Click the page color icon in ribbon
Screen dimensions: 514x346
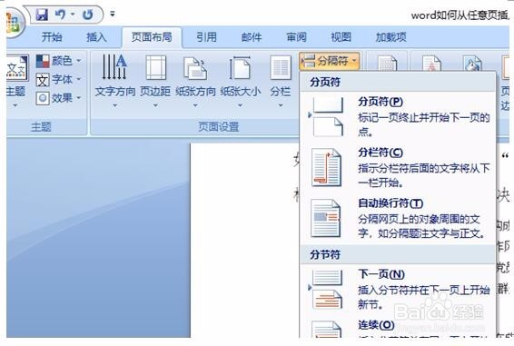pyautogui.click(x=472, y=63)
